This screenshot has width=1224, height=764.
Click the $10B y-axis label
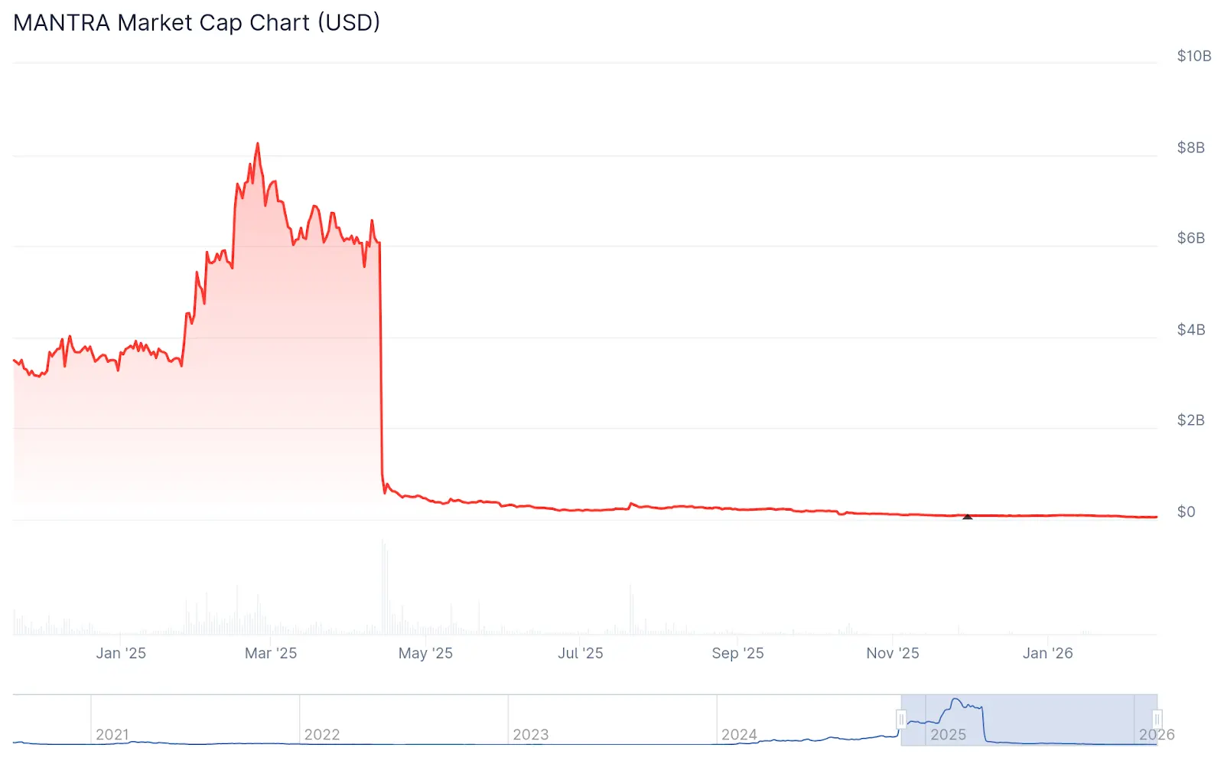(1193, 56)
